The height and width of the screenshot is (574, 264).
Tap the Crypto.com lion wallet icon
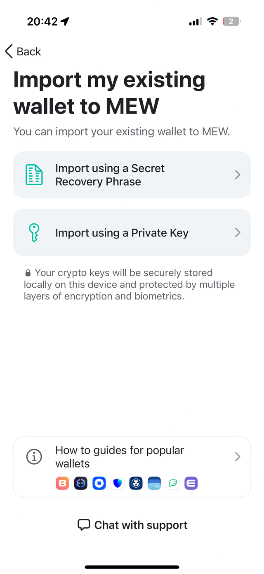pyautogui.click(x=136, y=483)
